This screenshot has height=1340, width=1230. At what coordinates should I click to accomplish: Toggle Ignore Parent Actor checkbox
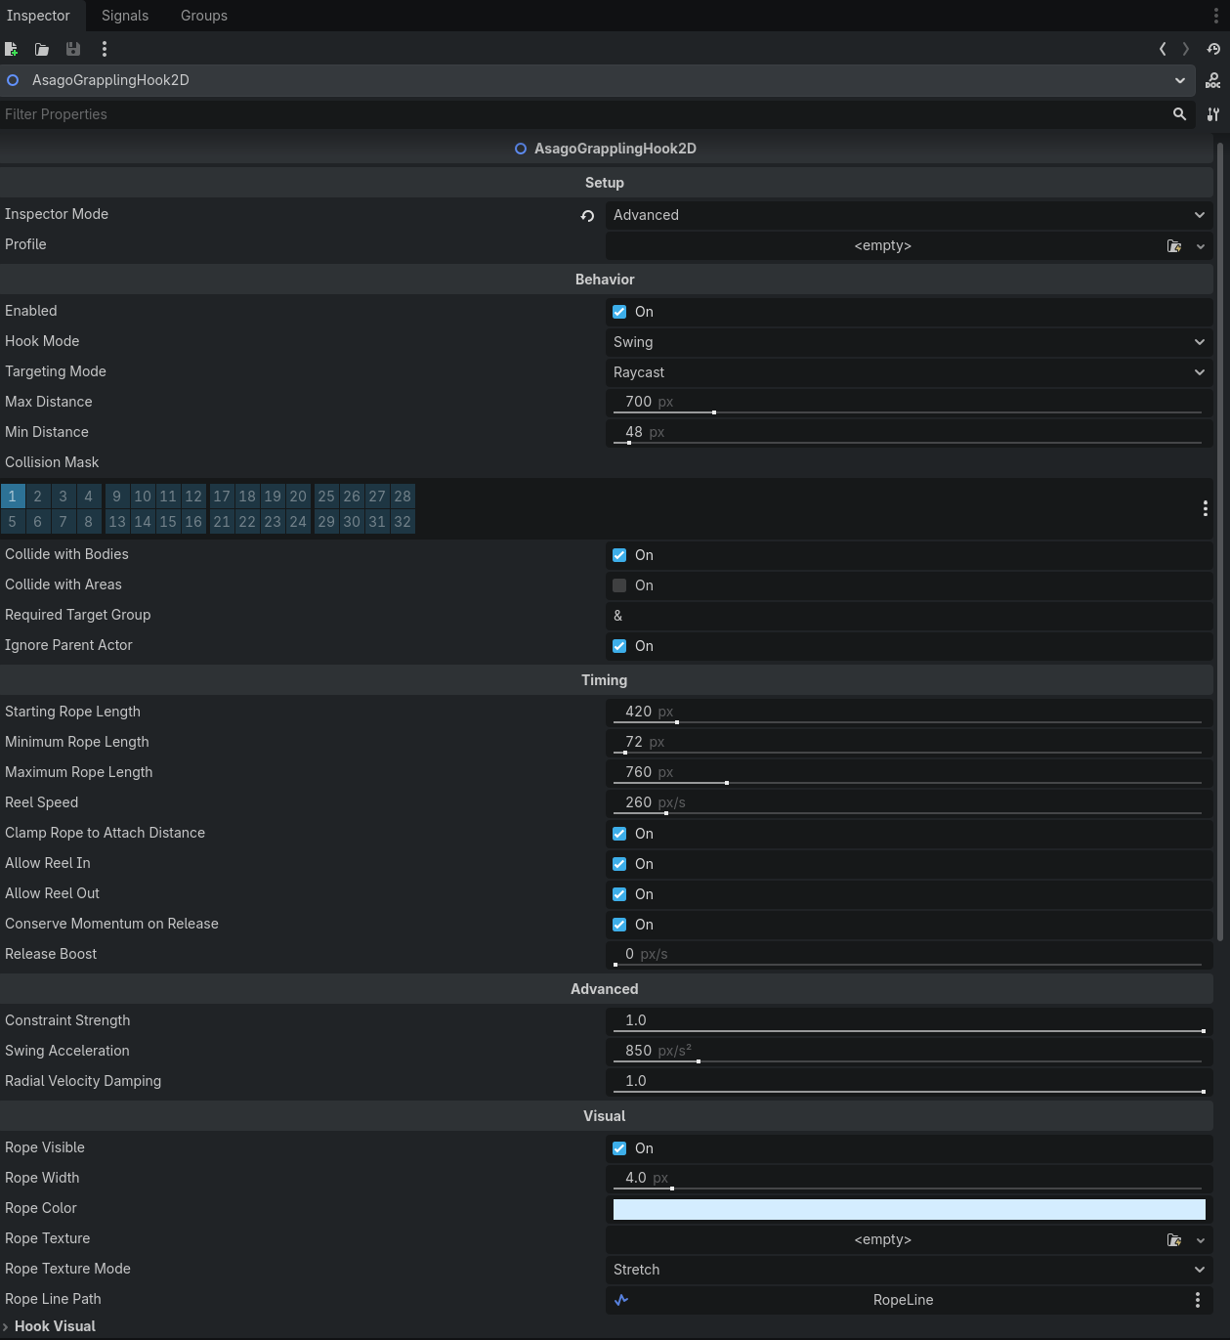coord(619,646)
